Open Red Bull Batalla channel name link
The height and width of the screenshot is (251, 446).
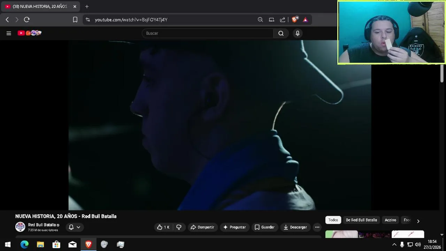(42, 225)
